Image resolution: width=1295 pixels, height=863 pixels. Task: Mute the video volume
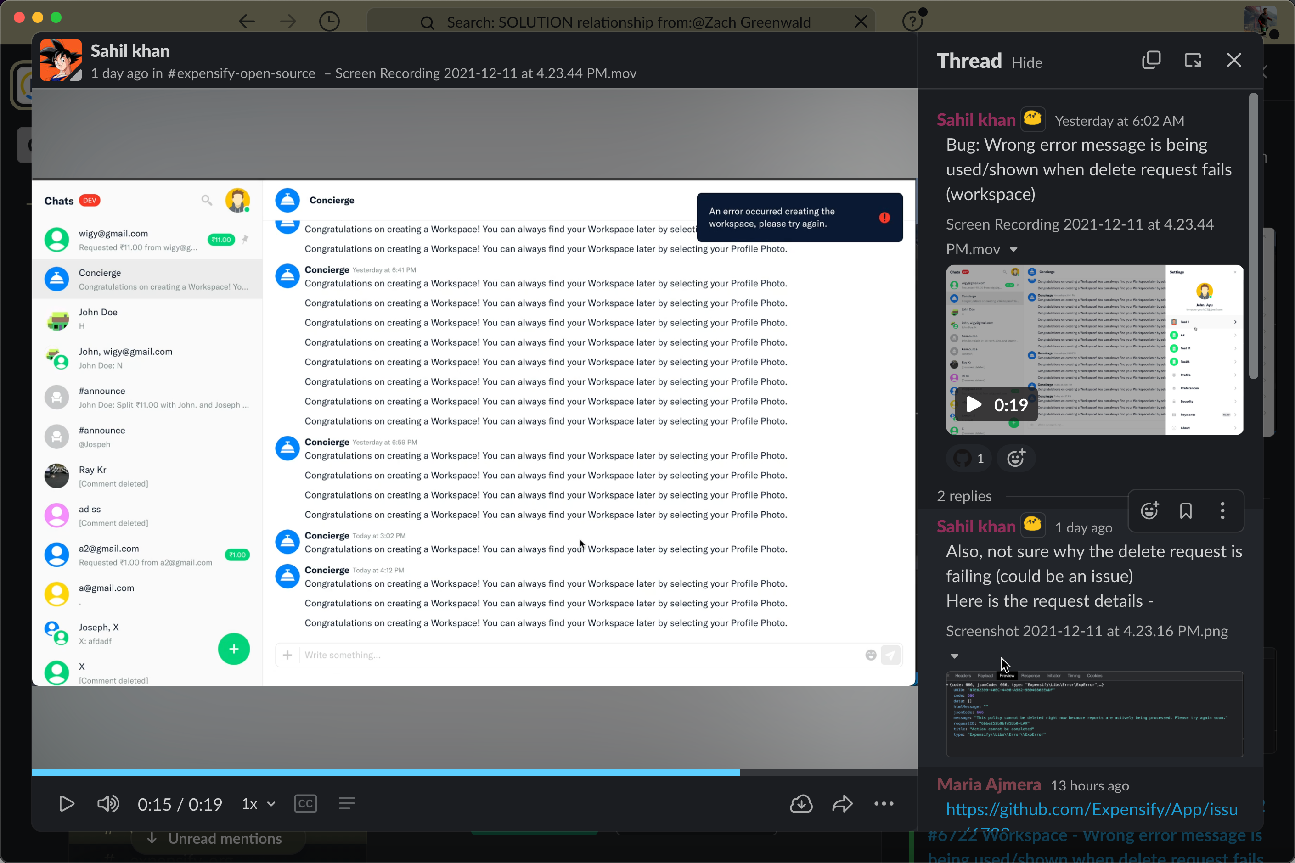tap(108, 804)
